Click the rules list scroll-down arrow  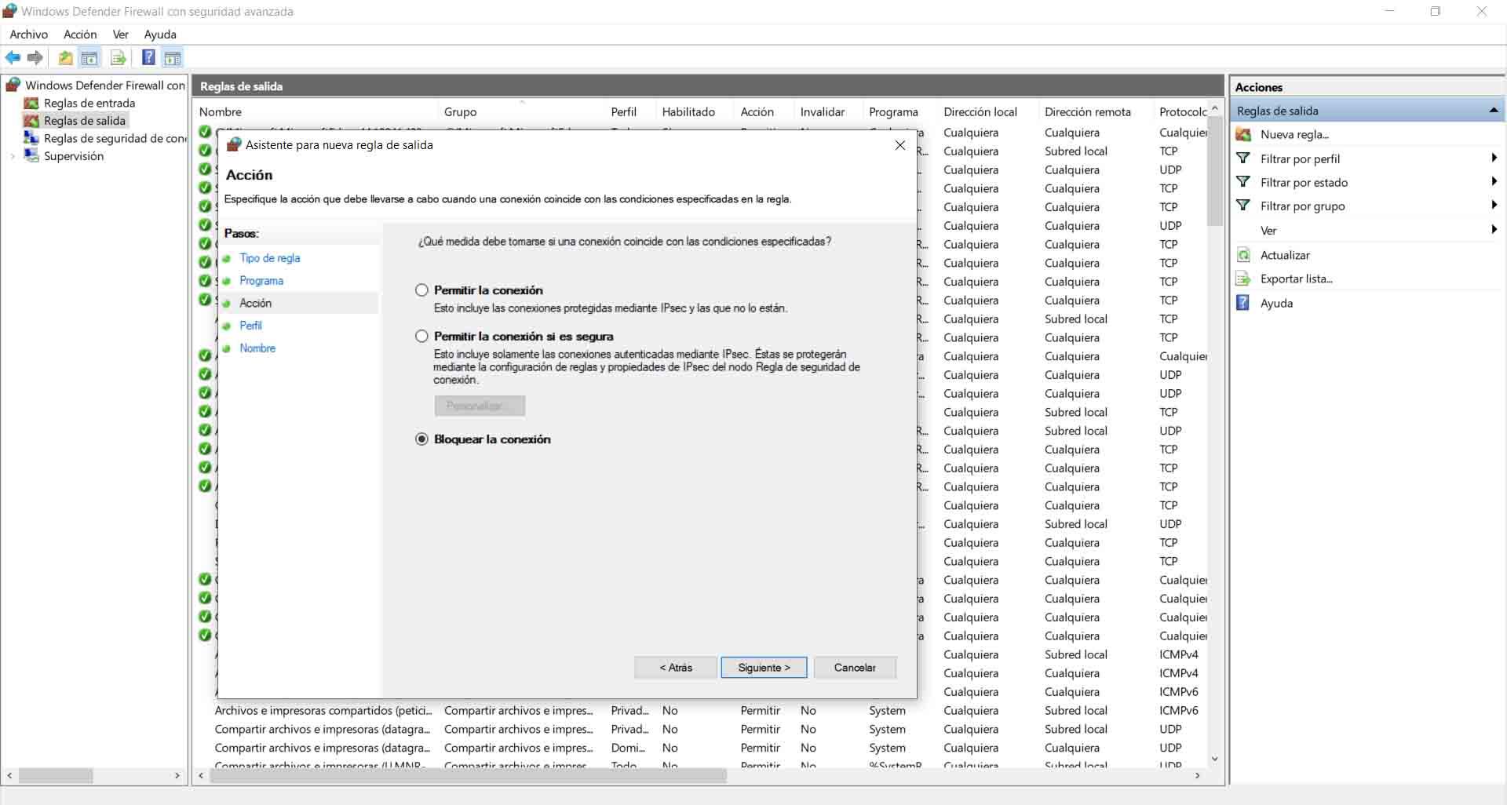tap(1215, 759)
